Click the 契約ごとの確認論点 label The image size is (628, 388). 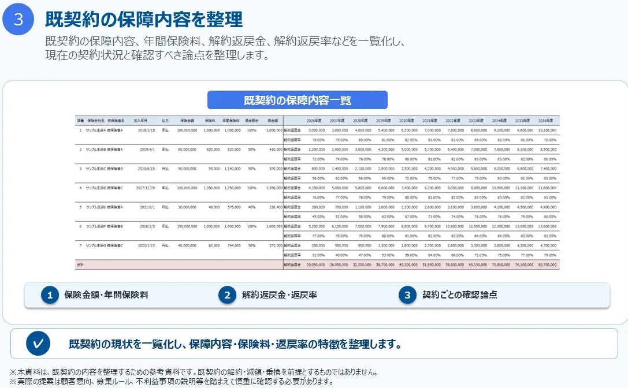[460, 295]
